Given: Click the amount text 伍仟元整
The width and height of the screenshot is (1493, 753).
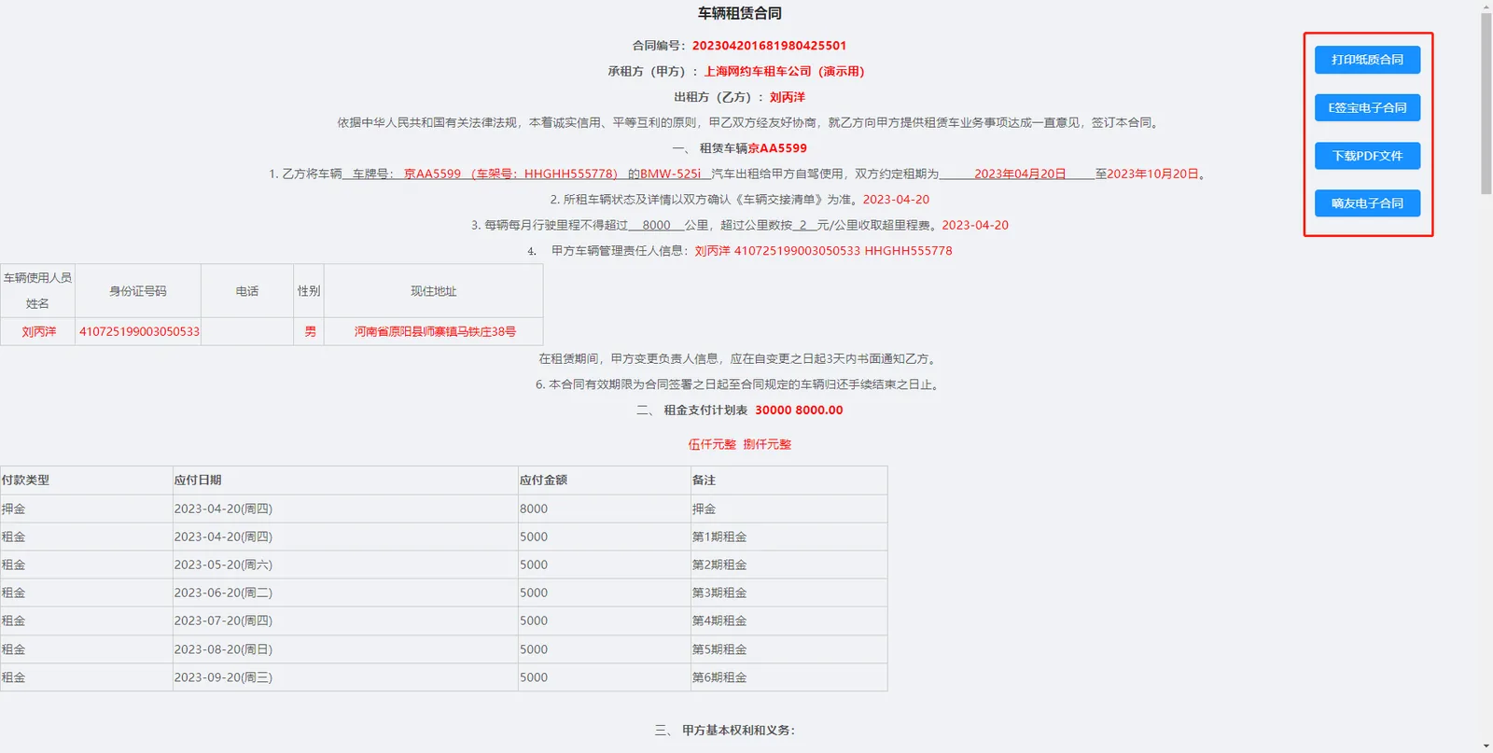Looking at the screenshot, I should (712, 445).
